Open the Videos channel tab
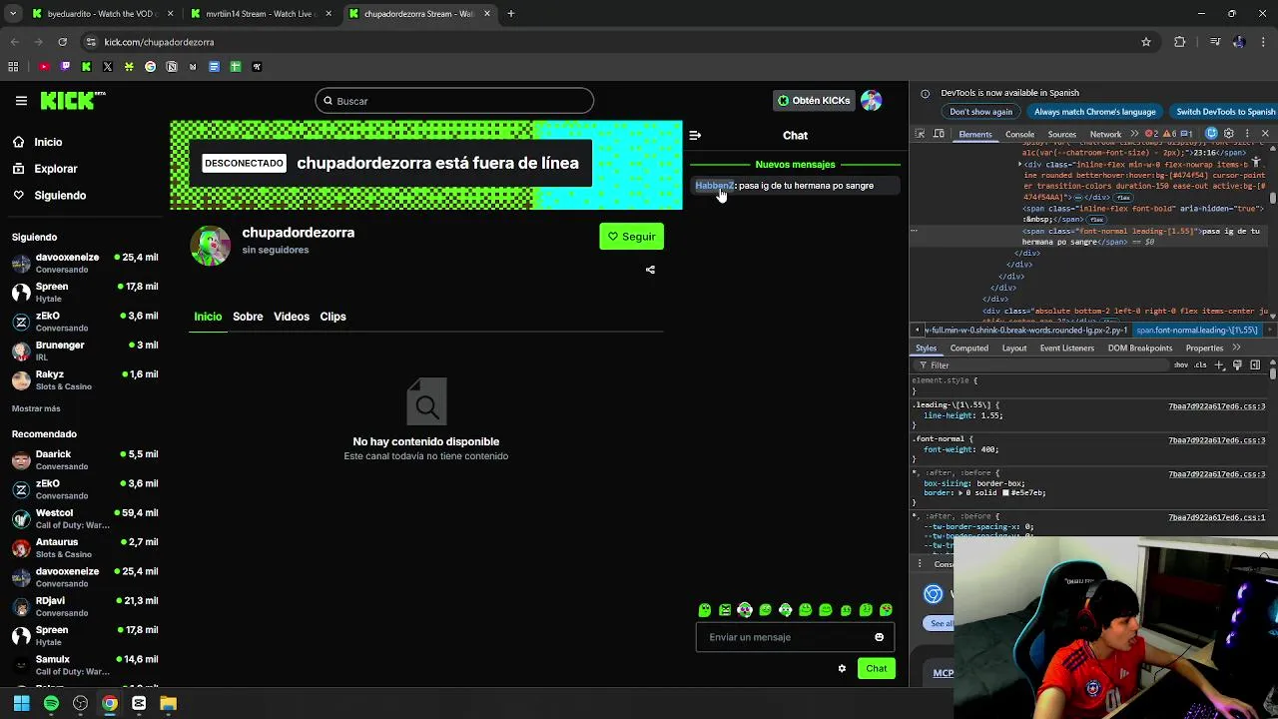1278x719 pixels. tap(292, 317)
